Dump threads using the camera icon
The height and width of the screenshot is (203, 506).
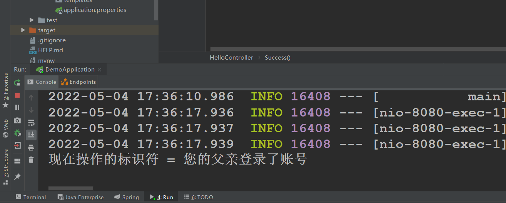[17, 120]
